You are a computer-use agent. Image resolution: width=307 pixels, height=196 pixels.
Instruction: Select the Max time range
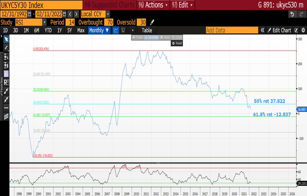click(81, 30)
